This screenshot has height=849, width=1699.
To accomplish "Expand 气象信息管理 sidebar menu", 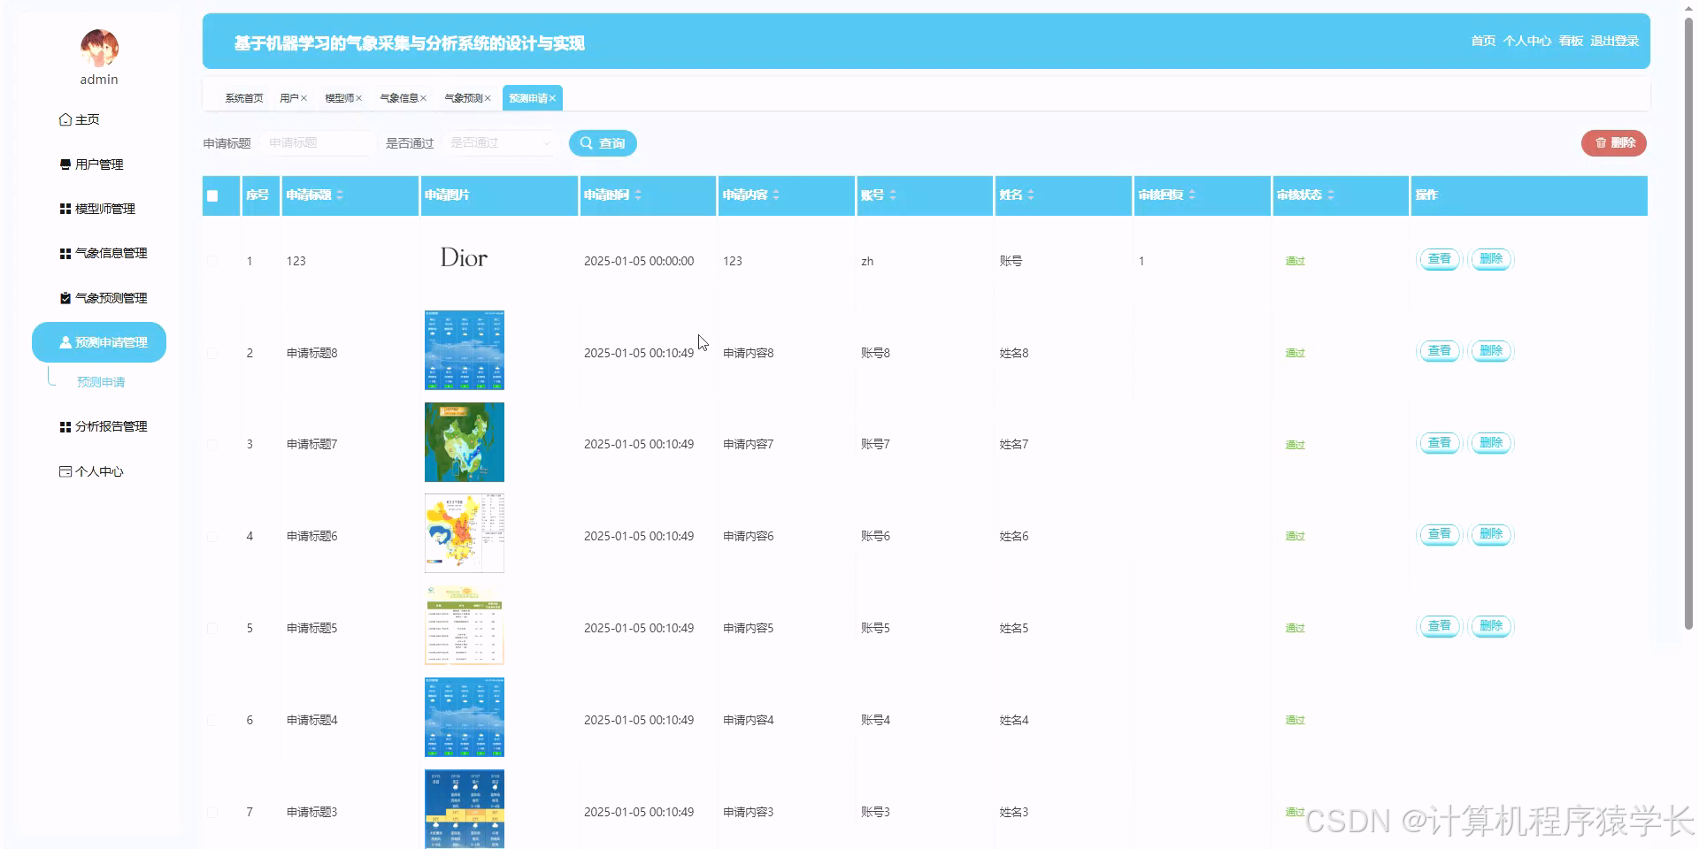I will point(99,253).
